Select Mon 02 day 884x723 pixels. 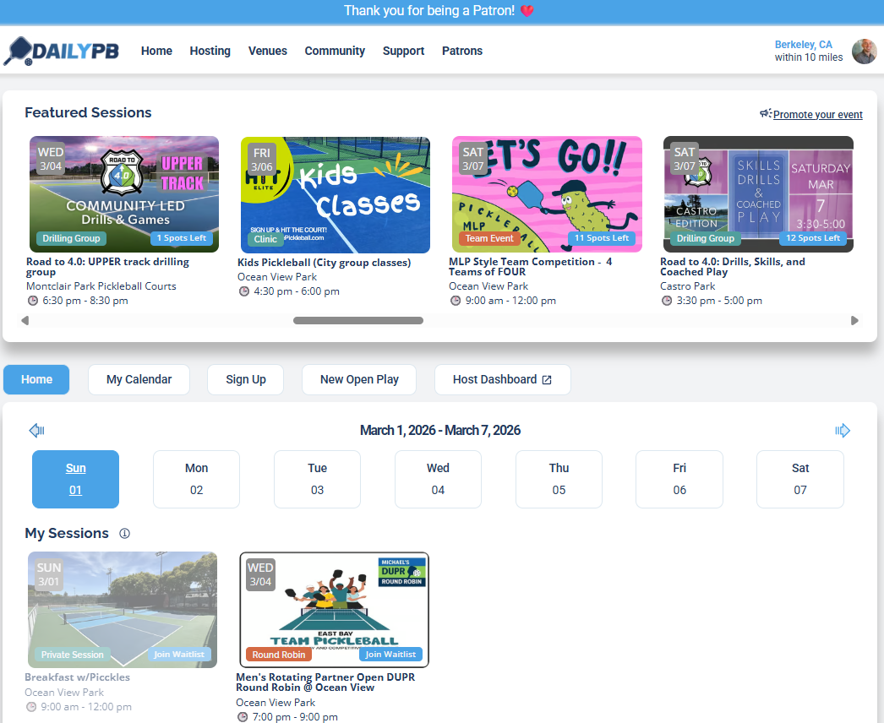(x=196, y=479)
